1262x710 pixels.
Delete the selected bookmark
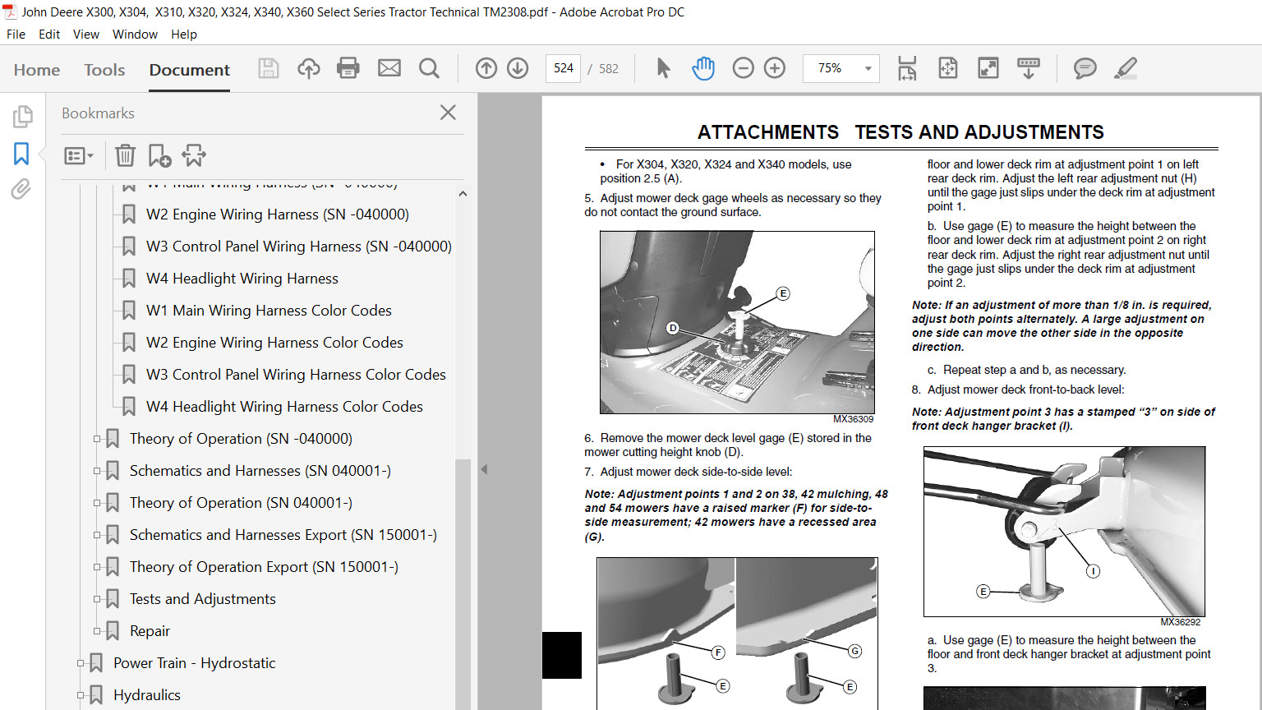[x=125, y=155]
